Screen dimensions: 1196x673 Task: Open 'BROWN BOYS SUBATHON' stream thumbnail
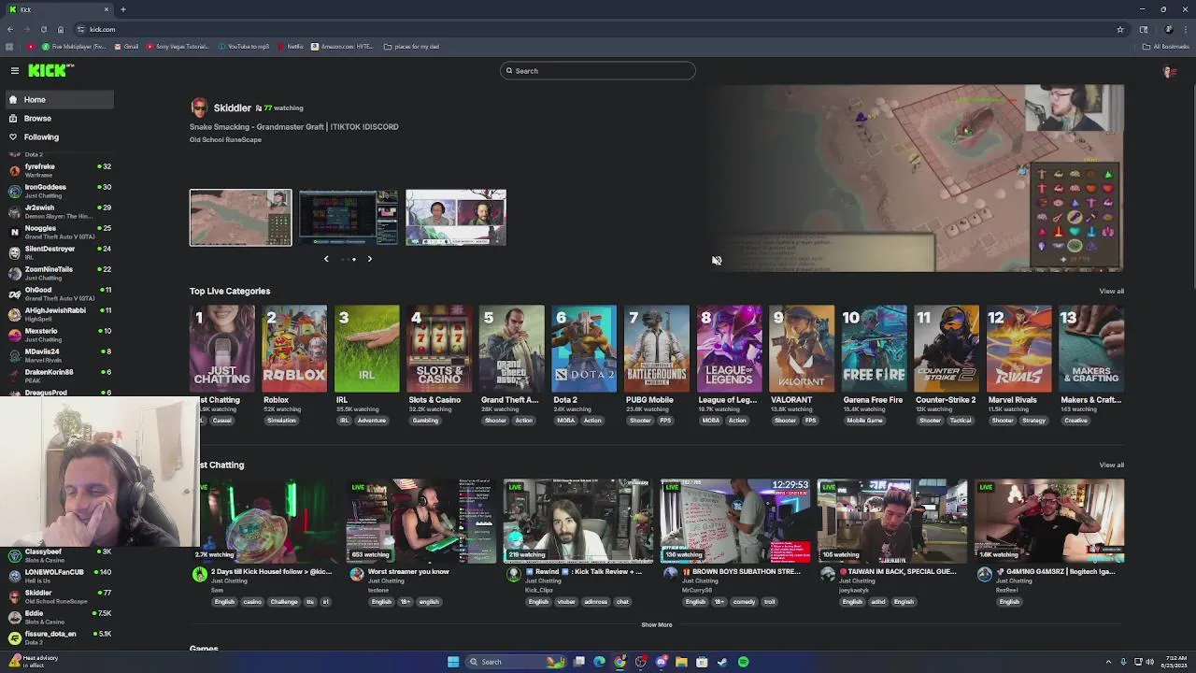point(735,521)
